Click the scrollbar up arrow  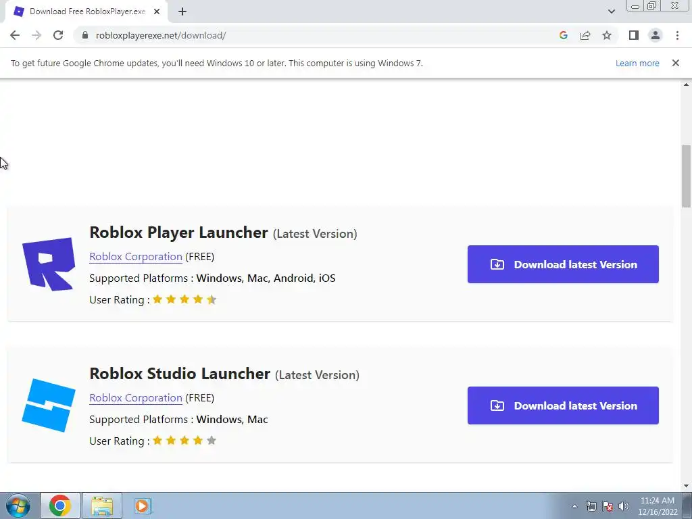point(687,84)
